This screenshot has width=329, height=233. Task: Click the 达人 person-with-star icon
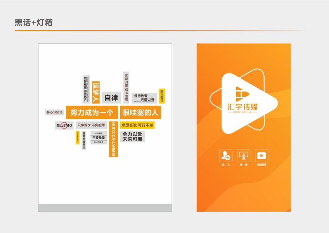(226, 155)
